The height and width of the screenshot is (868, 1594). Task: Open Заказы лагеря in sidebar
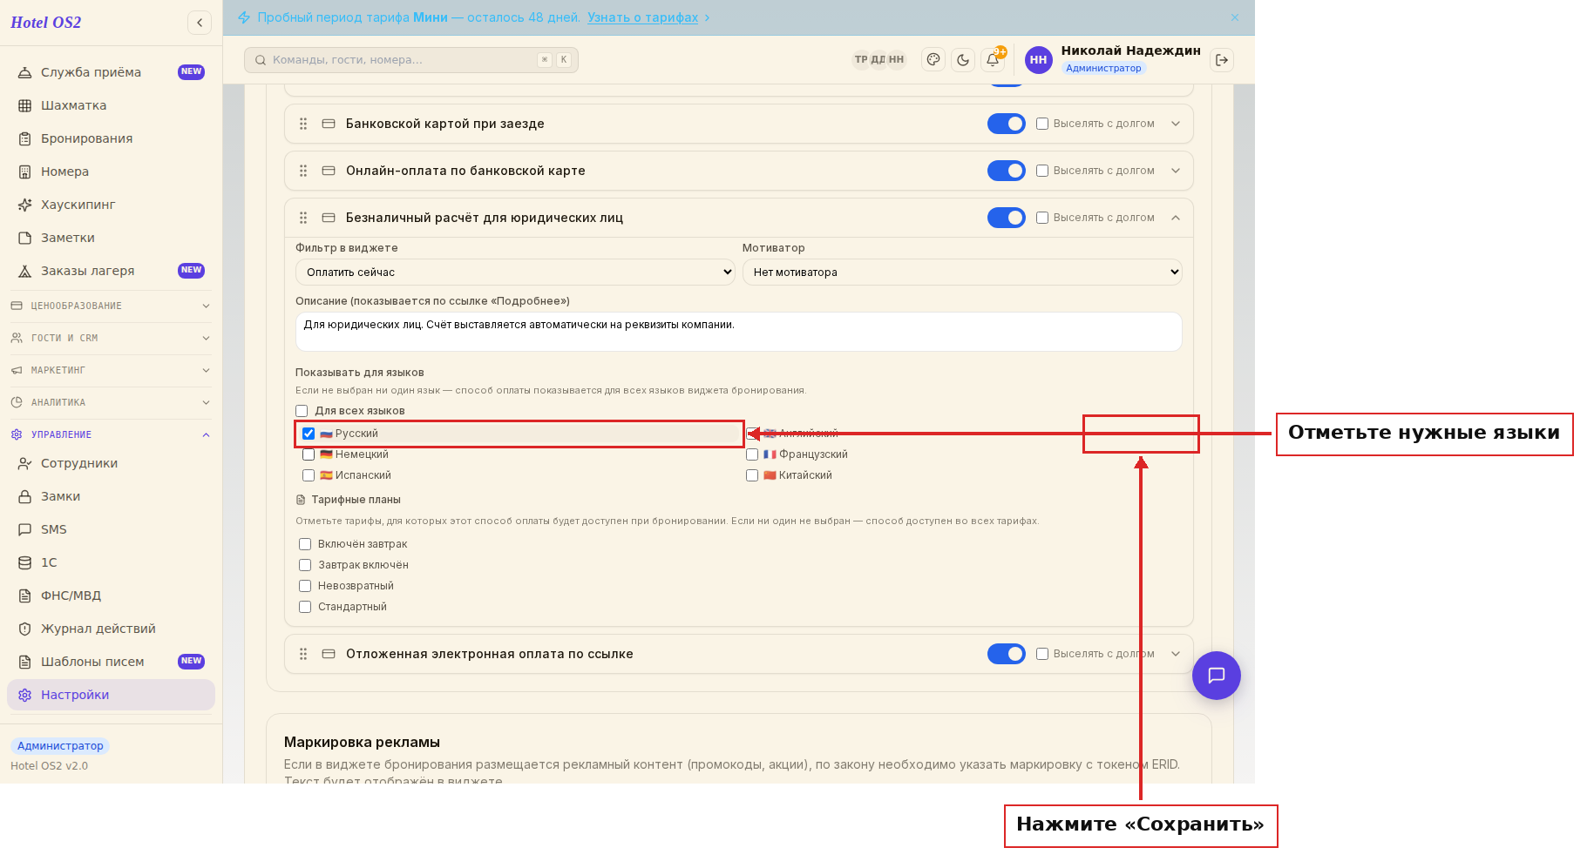point(111,271)
